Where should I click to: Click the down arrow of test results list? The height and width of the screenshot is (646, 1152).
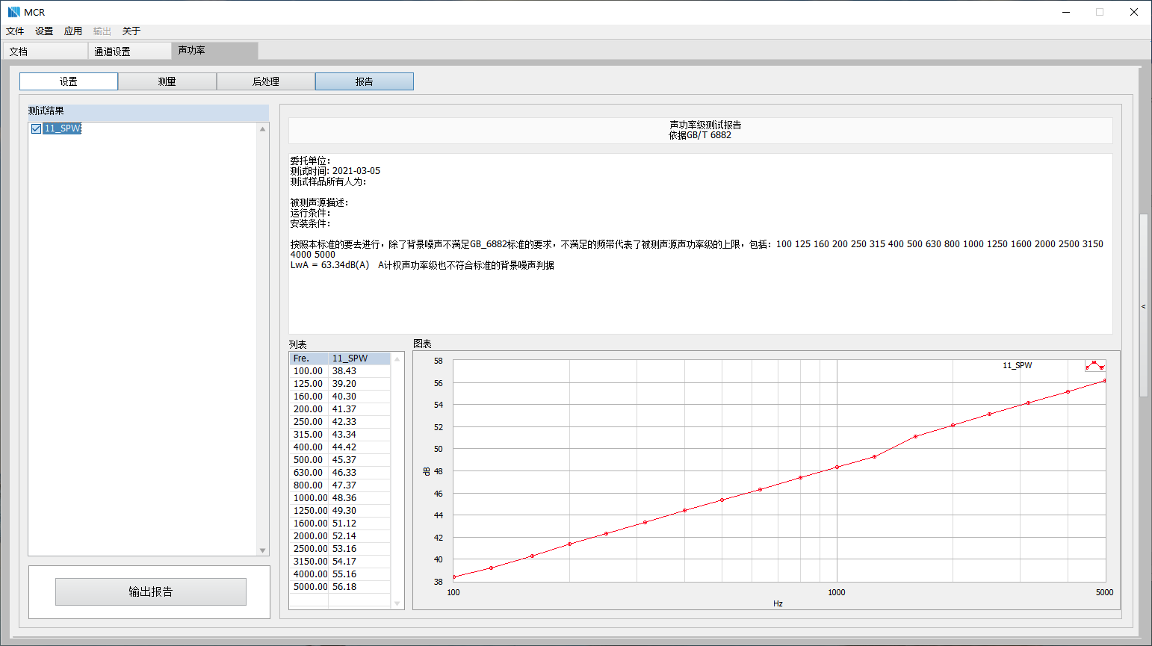pyautogui.click(x=262, y=550)
